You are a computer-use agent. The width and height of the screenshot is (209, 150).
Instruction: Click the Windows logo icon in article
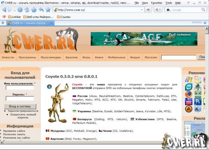49,87
